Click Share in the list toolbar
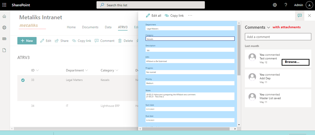Screen dimensions: 315x135 tap(62, 41)
